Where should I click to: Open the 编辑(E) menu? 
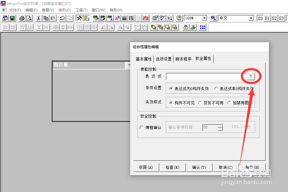coord(31,10)
